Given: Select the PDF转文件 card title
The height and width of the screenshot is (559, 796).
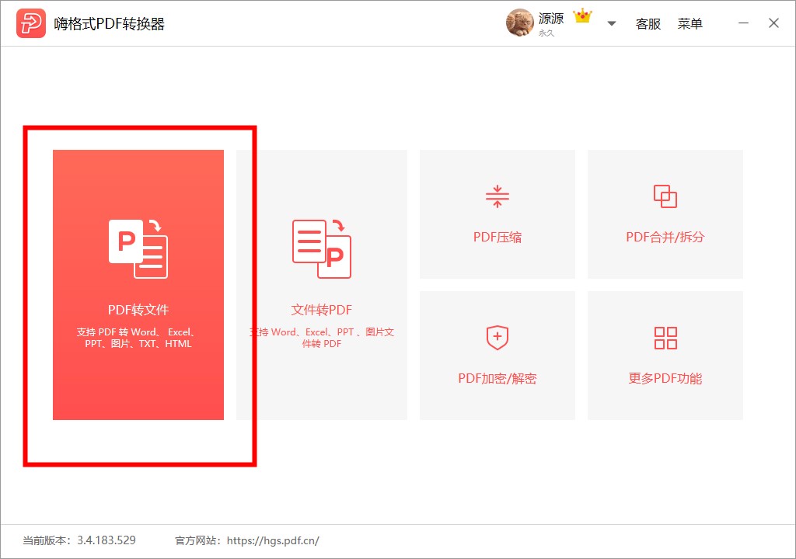Looking at the screenshot, I should (138, 310).
